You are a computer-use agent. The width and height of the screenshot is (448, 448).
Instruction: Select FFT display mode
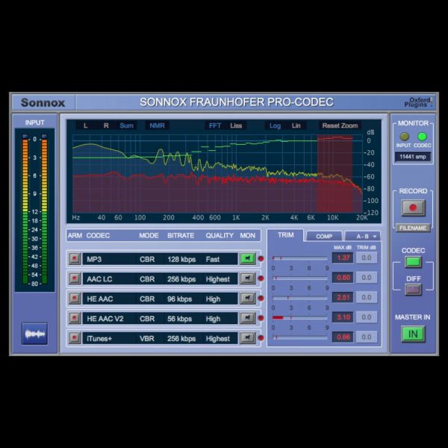[x=215, y=125]
